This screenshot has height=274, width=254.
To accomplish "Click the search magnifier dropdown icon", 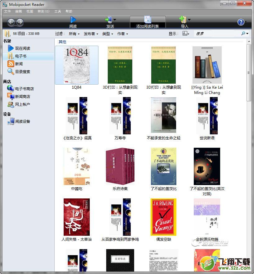I will 245,33.
